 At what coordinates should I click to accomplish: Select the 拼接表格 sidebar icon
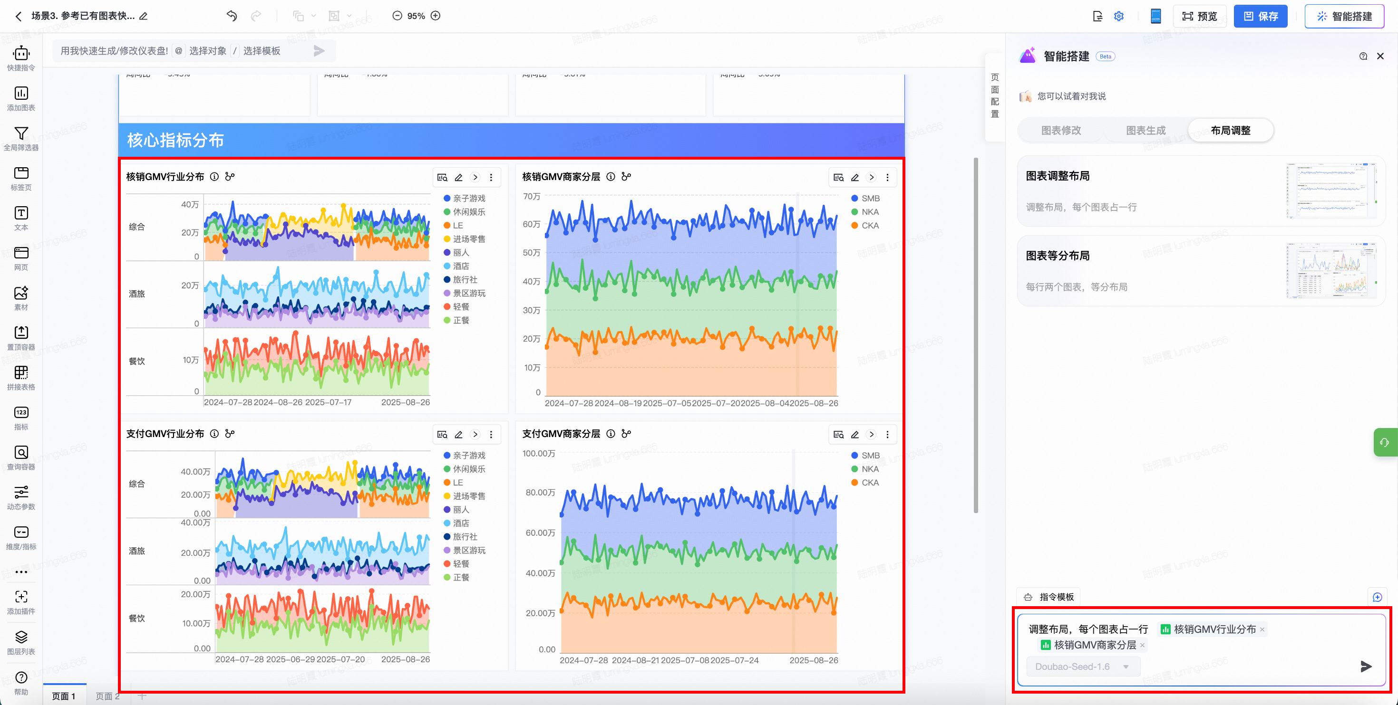[20, 372]
